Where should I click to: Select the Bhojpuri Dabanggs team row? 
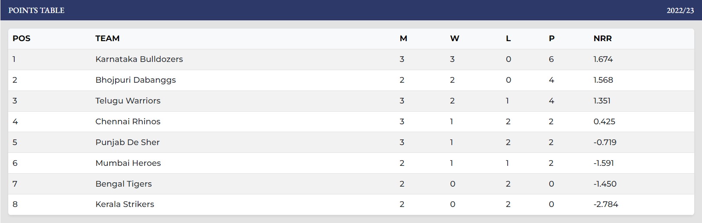coord(135,80)
